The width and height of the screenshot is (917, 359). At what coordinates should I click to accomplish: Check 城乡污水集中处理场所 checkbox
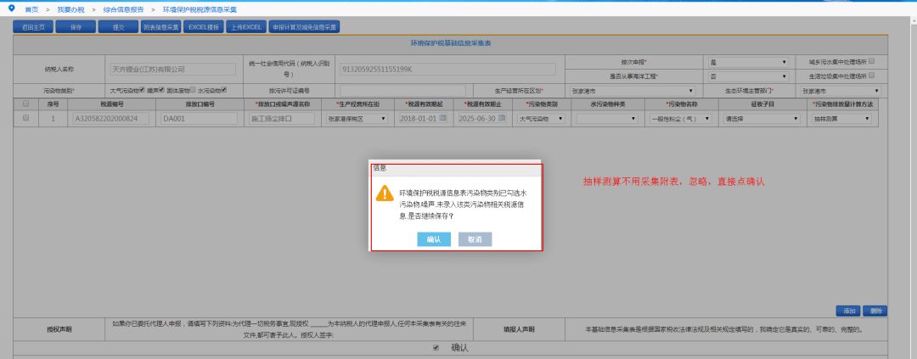(871, 61)
